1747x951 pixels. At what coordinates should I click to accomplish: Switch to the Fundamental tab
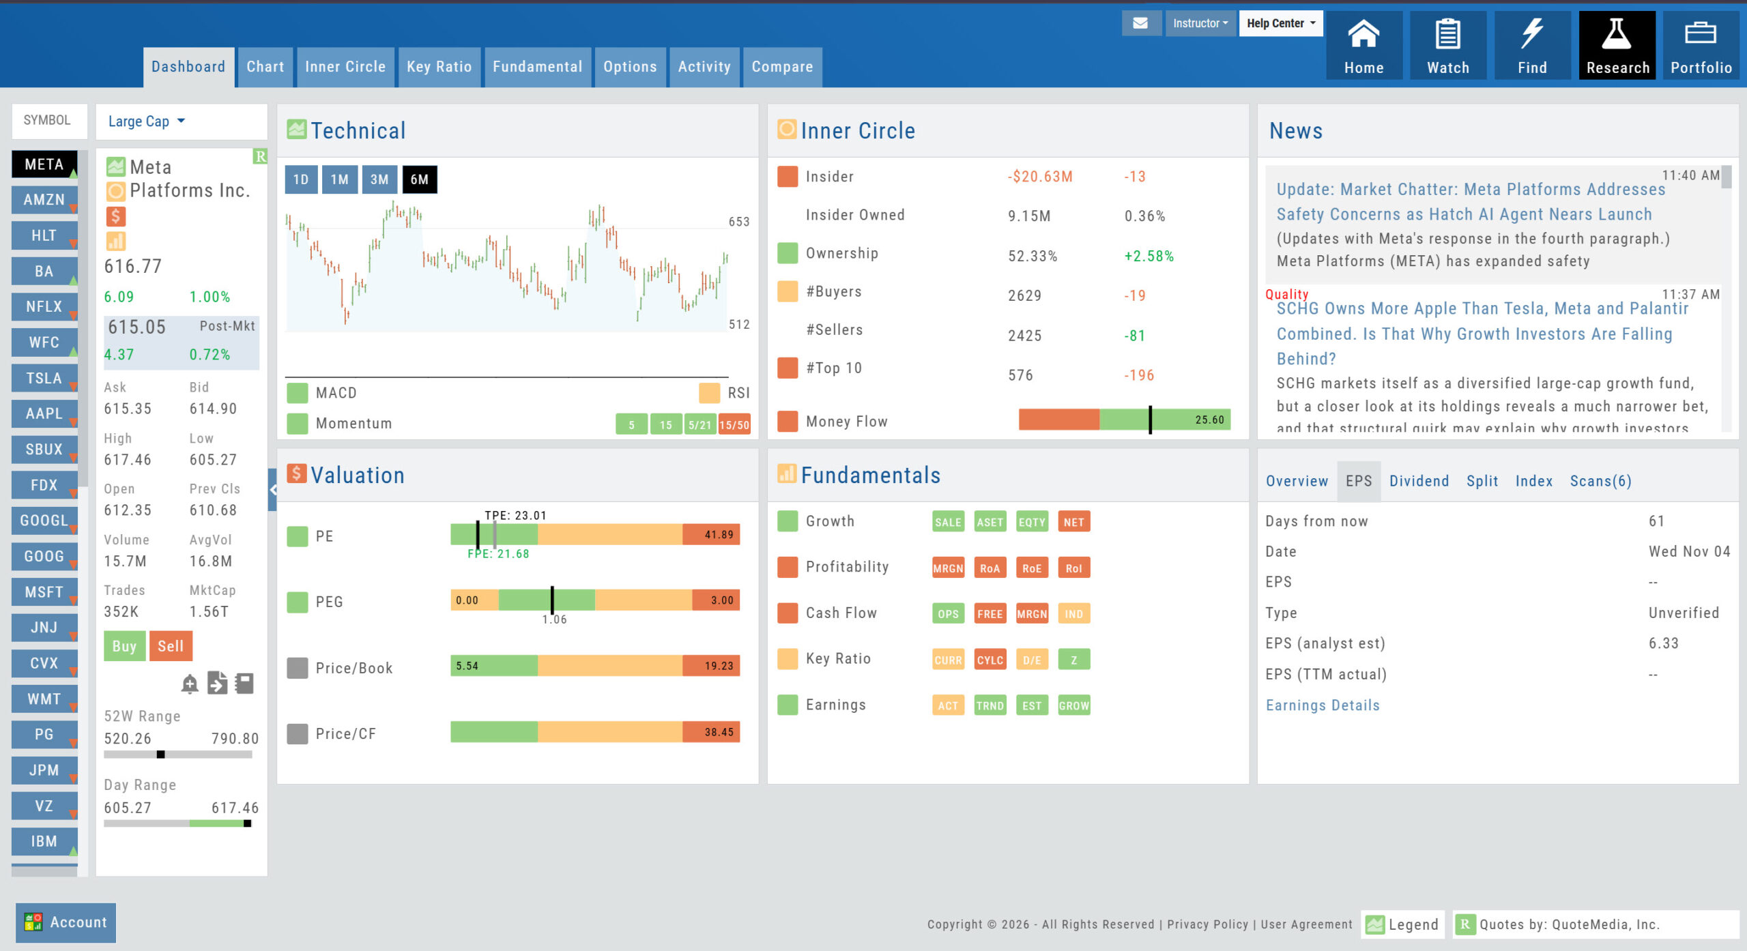(538, 67)
